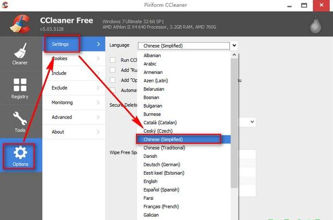Click the dropdown list scroll-up arrow
Image resolution: width=333 pixels, height=220 pixels.
tap(234, 55)
